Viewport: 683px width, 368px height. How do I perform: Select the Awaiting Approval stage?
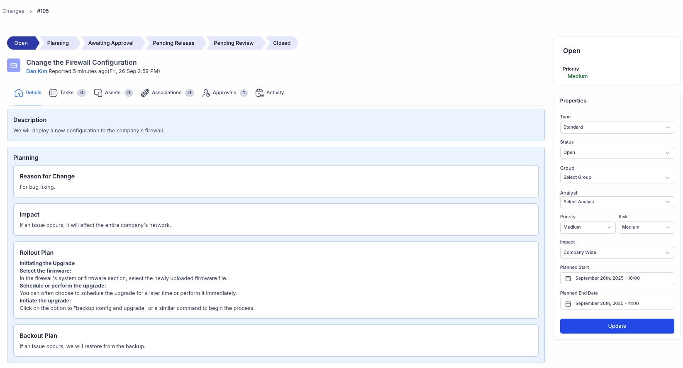pos(111,43)
